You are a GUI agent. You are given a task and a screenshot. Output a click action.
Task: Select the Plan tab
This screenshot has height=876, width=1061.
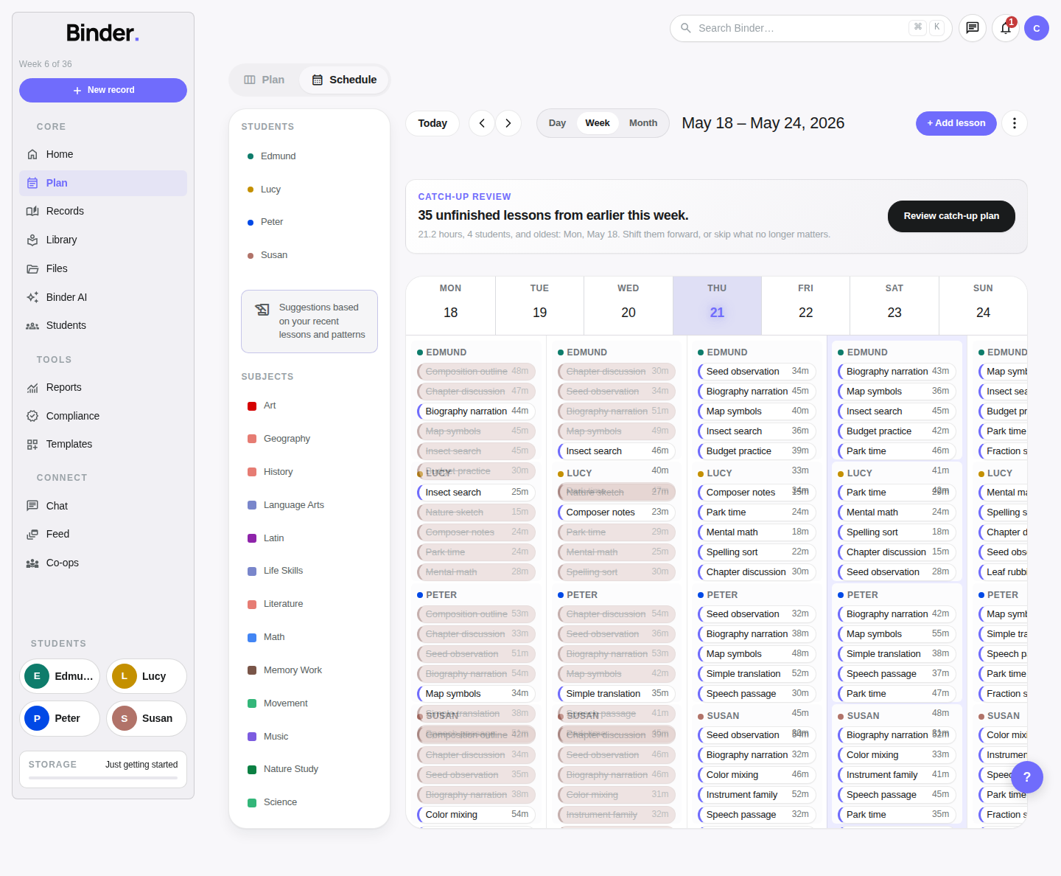[x=265, y=80]
